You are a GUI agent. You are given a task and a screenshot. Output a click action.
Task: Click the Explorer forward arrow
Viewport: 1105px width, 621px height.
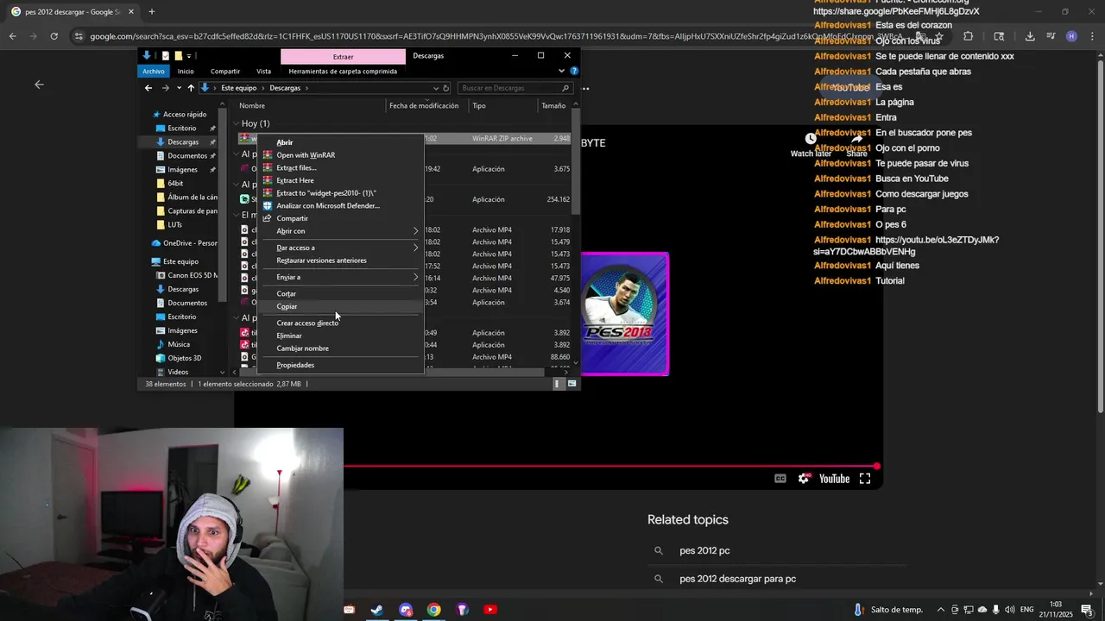pyautogui.click(x=166, y=88)
